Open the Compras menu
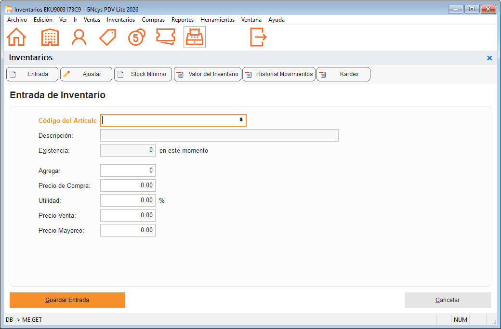This screenshot has height=329, width=501. 153,20
